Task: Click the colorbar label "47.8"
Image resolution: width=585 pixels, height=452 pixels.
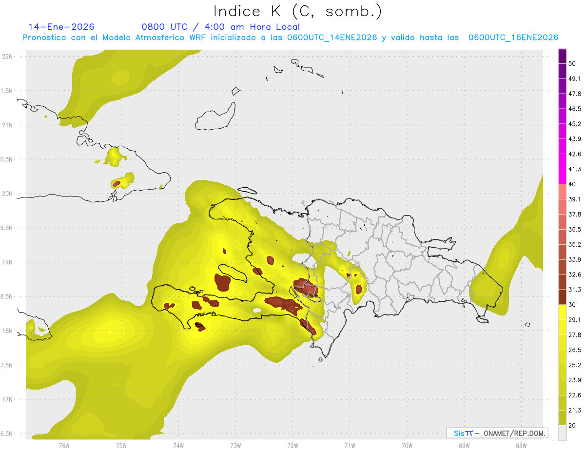Action: pos(575,94)
